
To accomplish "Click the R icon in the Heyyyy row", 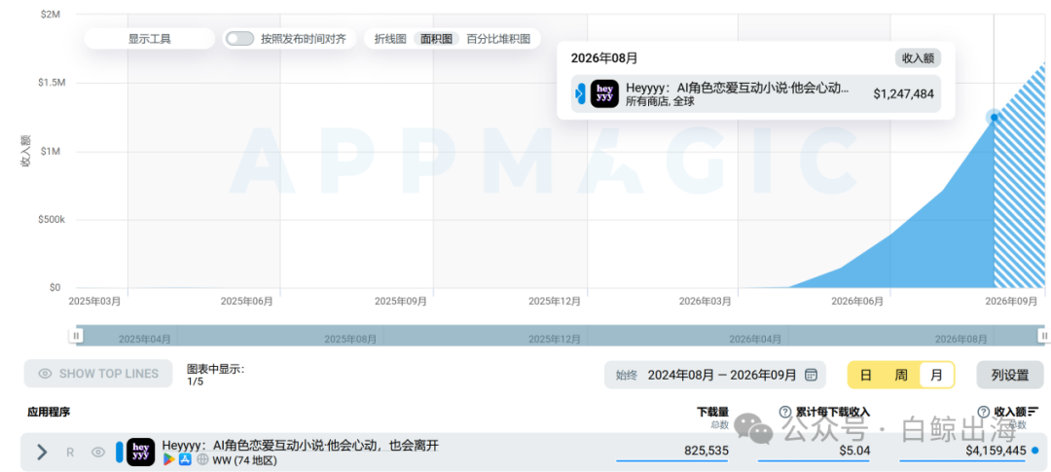I will (70, 452).
